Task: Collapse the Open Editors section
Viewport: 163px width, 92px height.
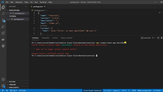Action: (x=8, y=10)
